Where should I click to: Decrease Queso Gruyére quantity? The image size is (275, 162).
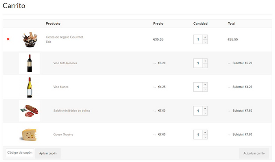tap(205, 137)
